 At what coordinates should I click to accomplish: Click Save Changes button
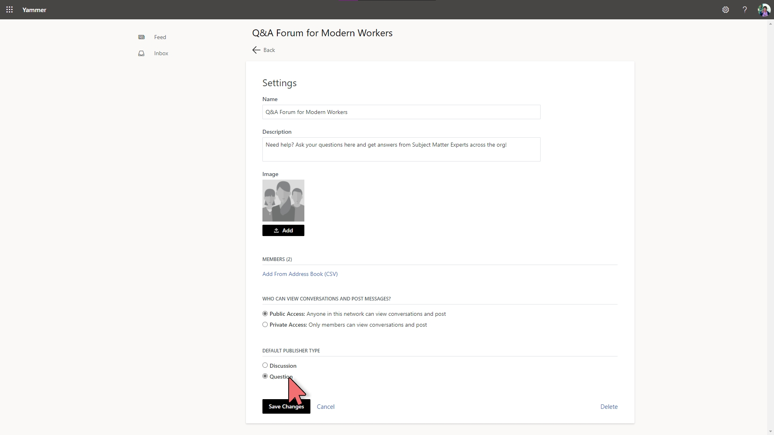286,406
